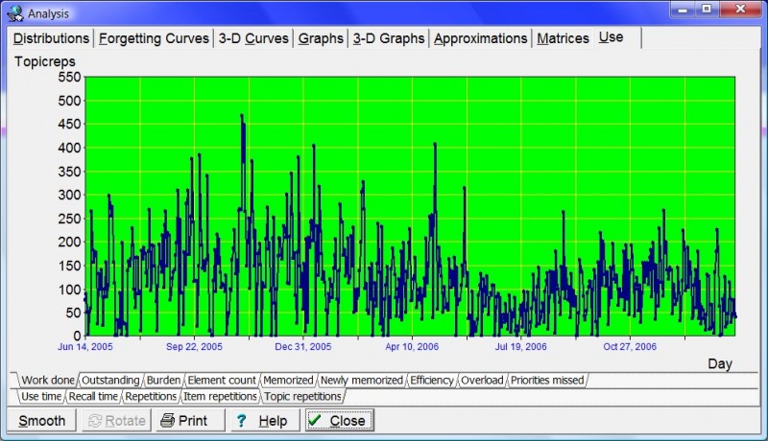Click the Analysis window title bar icon
Image resolution: width=768 pixels, height=441 pixels.
pyautogui.click(x=13, y=13)
